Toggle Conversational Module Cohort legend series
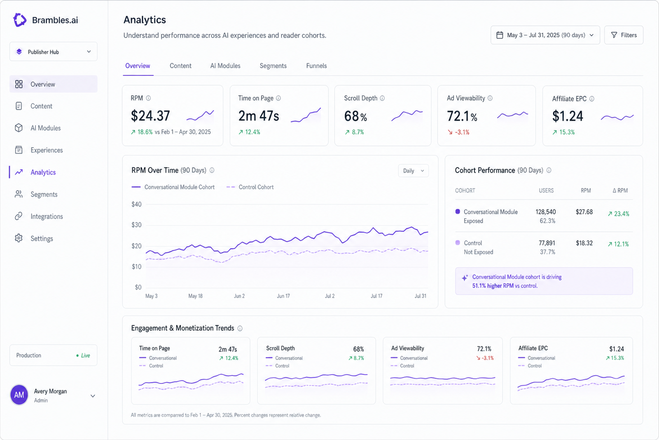 (x=173, y=187)
